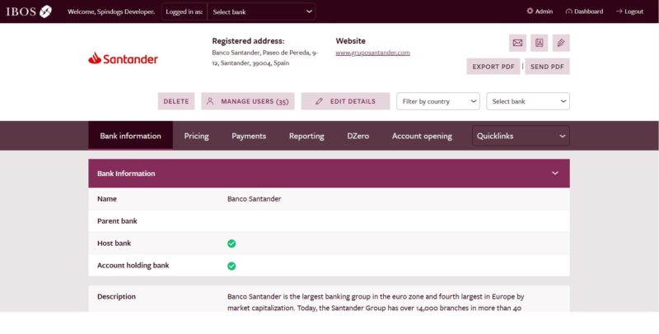
Task: Click the Santander logo
Action: click(x=123, y=58)
